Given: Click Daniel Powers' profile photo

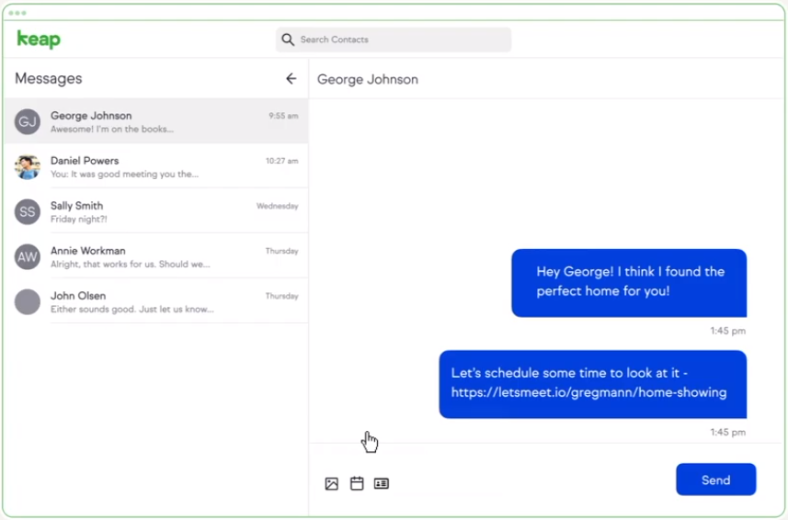Looking at the screenshot, I should tap(28, 166).
